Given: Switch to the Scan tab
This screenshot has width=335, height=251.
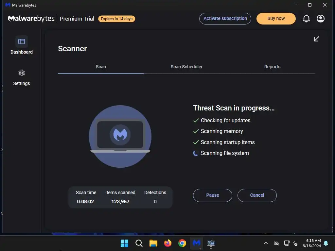Looking at the screenshot, I should tap(101, 67).
